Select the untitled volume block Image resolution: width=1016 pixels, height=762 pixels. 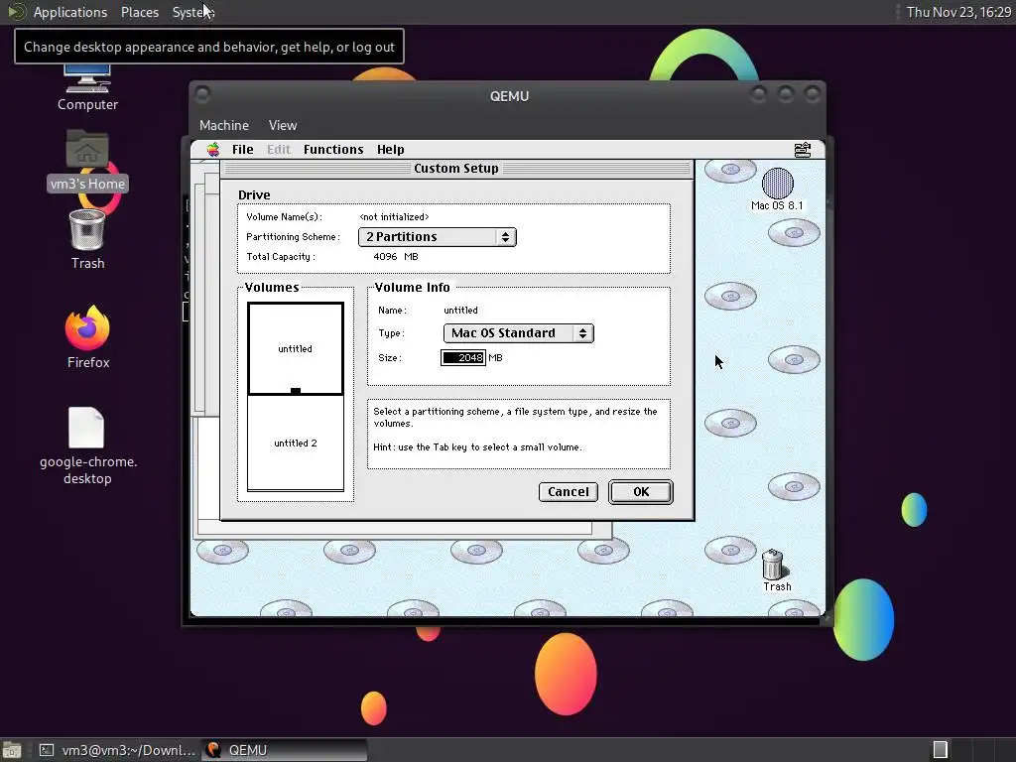296,348
